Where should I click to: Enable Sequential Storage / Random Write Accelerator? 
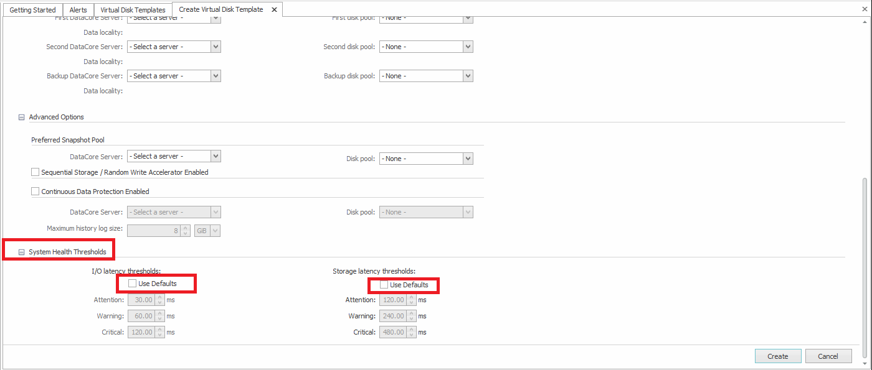(36, 172)
